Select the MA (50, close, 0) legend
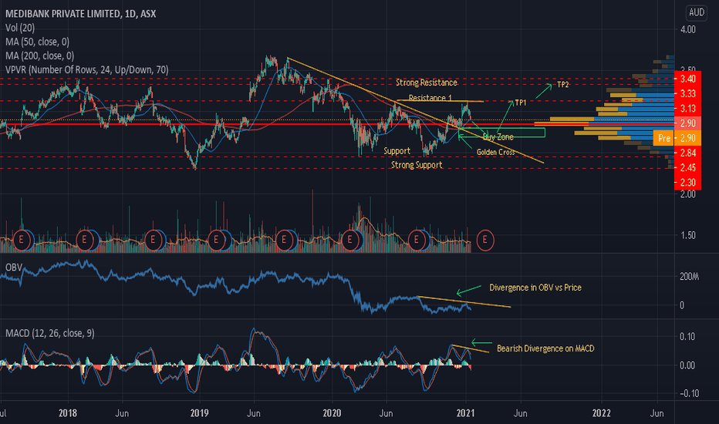The height and width of the screenshot is (424, 719). click(x=38, y=42)
